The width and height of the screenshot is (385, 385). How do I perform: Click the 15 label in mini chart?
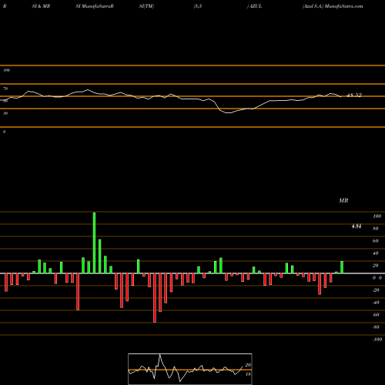click(248, 374)
